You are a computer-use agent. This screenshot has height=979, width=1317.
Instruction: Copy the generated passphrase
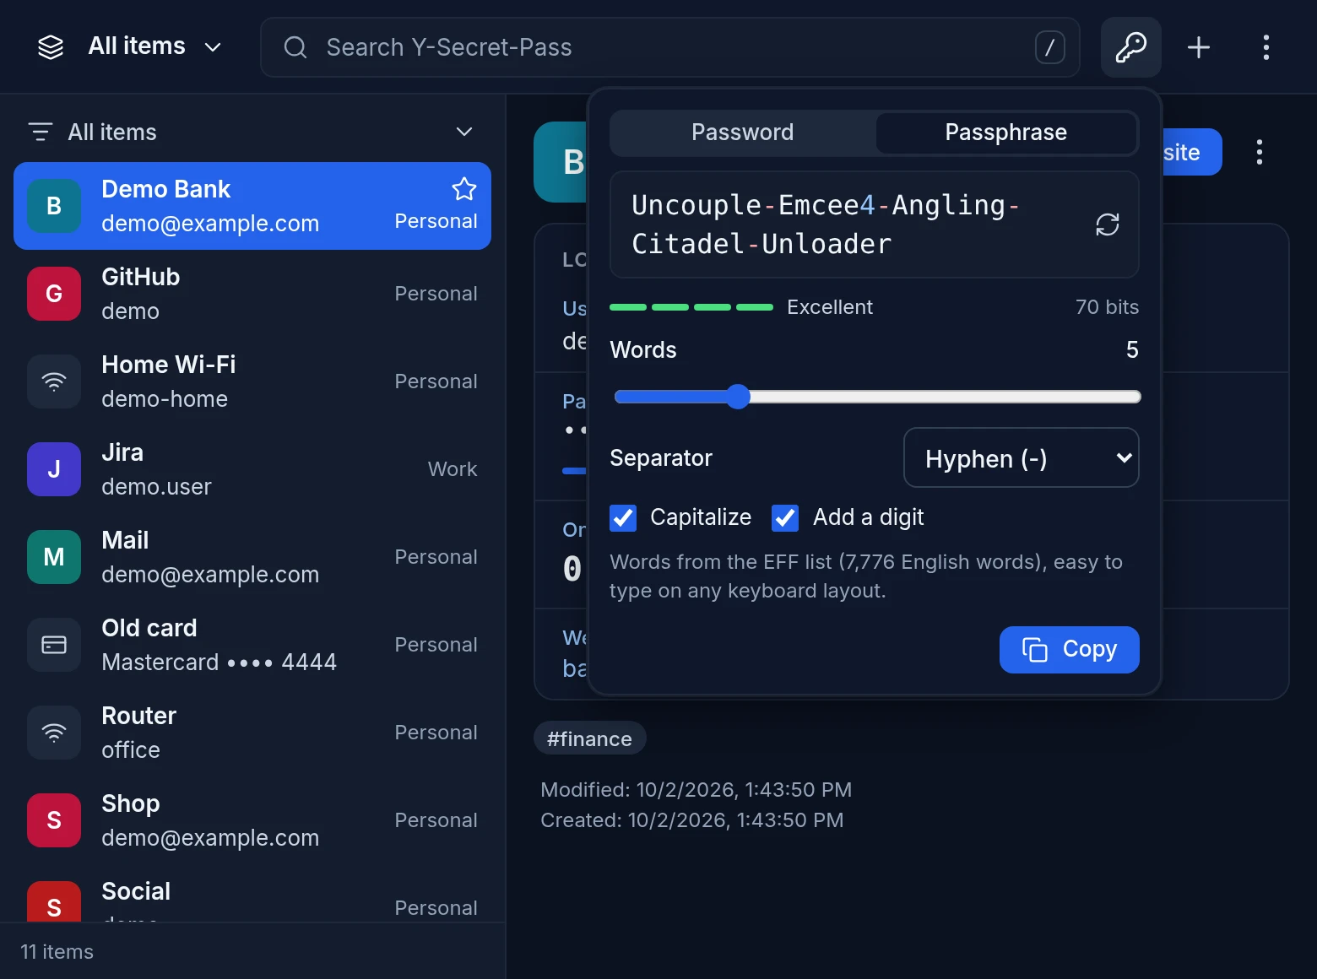[1070, 650]
